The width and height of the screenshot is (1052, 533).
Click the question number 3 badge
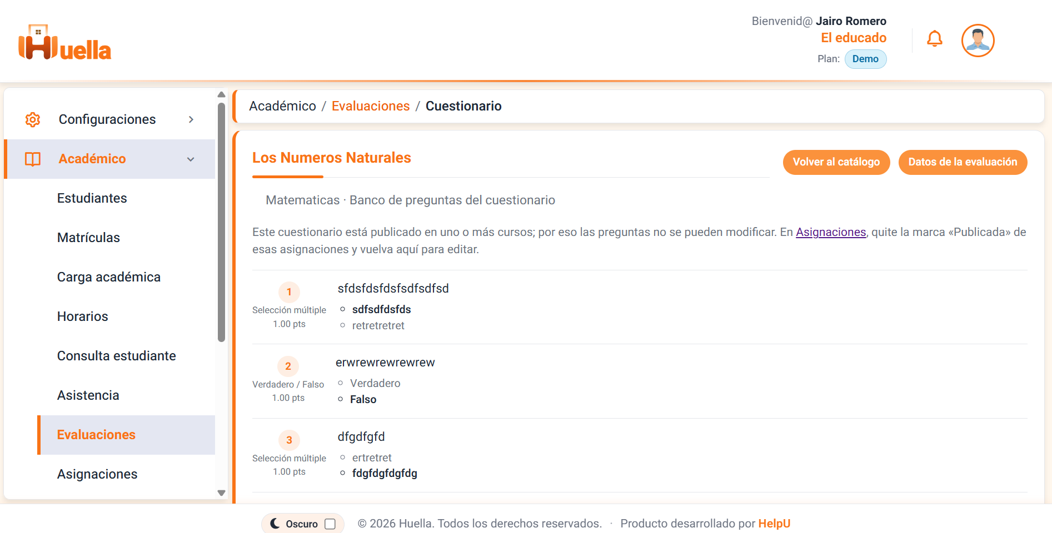289,440
